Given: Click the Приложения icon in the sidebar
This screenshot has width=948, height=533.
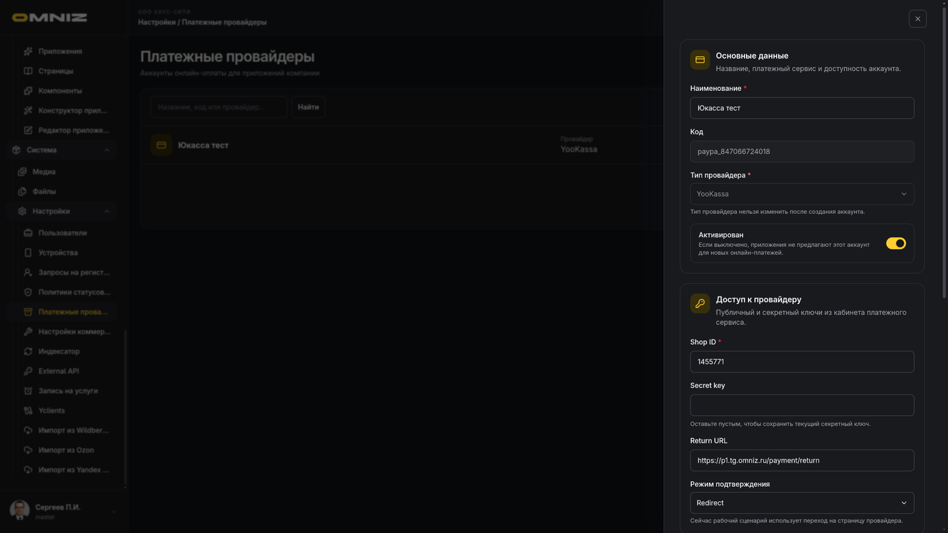Looking at the screenshot, I should pos(28,51).
